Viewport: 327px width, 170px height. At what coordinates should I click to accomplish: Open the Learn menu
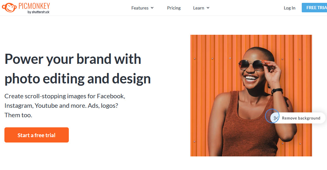[199, 8]
